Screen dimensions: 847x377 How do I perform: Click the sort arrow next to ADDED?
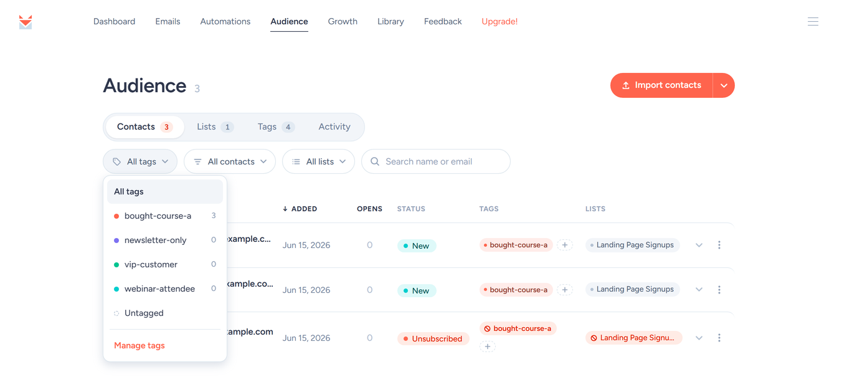click(x=285, y=209)
